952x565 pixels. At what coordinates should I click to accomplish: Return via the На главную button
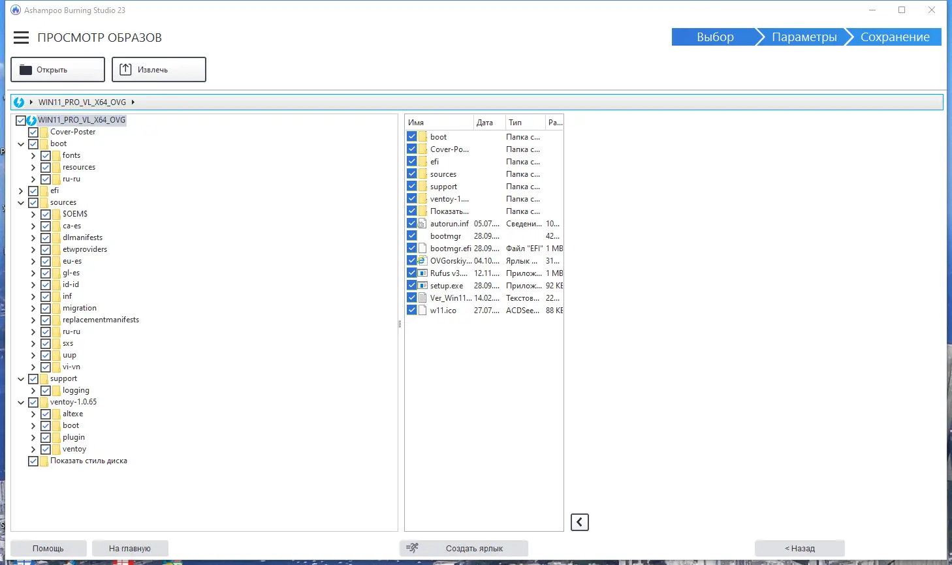point(130,549)
